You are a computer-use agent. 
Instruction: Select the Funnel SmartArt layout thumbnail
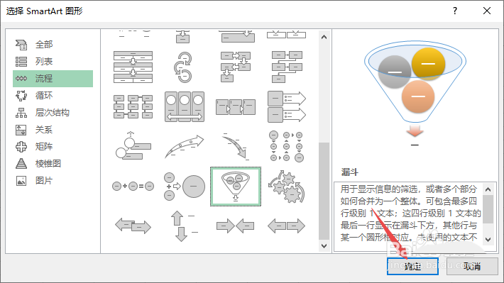pyautogui.click(x=236, y=187)
